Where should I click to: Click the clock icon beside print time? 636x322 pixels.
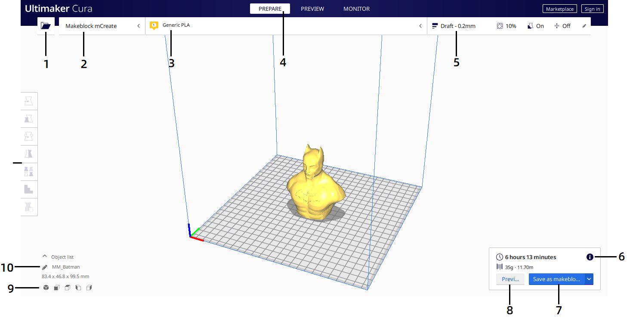(x=500, y=257)
